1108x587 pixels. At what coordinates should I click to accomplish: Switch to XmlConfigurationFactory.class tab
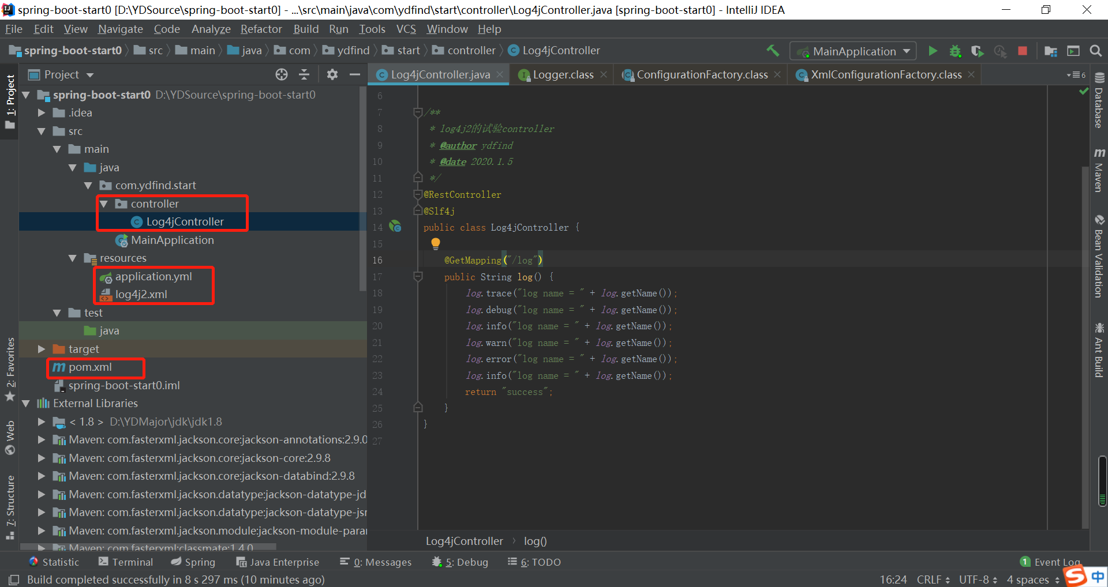click(x=886, y=74)
